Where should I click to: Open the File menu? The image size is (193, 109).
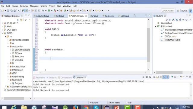coord(3,6)
